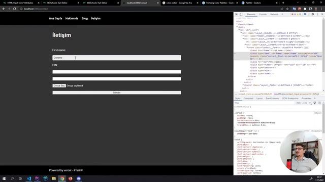Click the First name text input

pyautogui.click(x=117, y=58)
